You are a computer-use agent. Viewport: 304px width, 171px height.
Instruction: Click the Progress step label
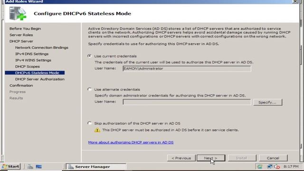click(x=18, y=92)
